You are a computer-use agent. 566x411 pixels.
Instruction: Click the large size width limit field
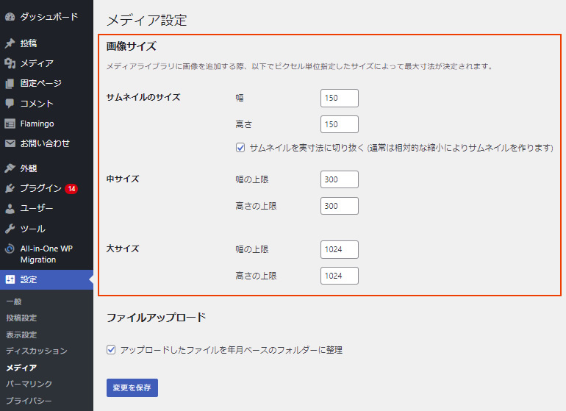[339, 249]
